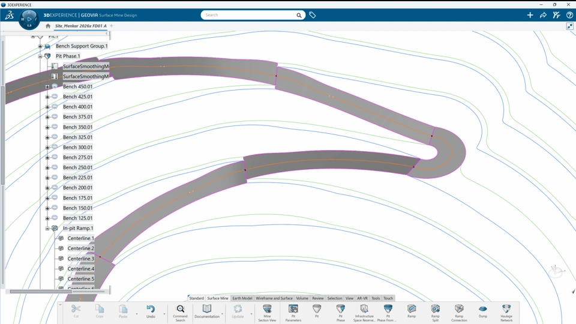
Task: Open the Paste options dropdown arrow
Action: point(137,314)
